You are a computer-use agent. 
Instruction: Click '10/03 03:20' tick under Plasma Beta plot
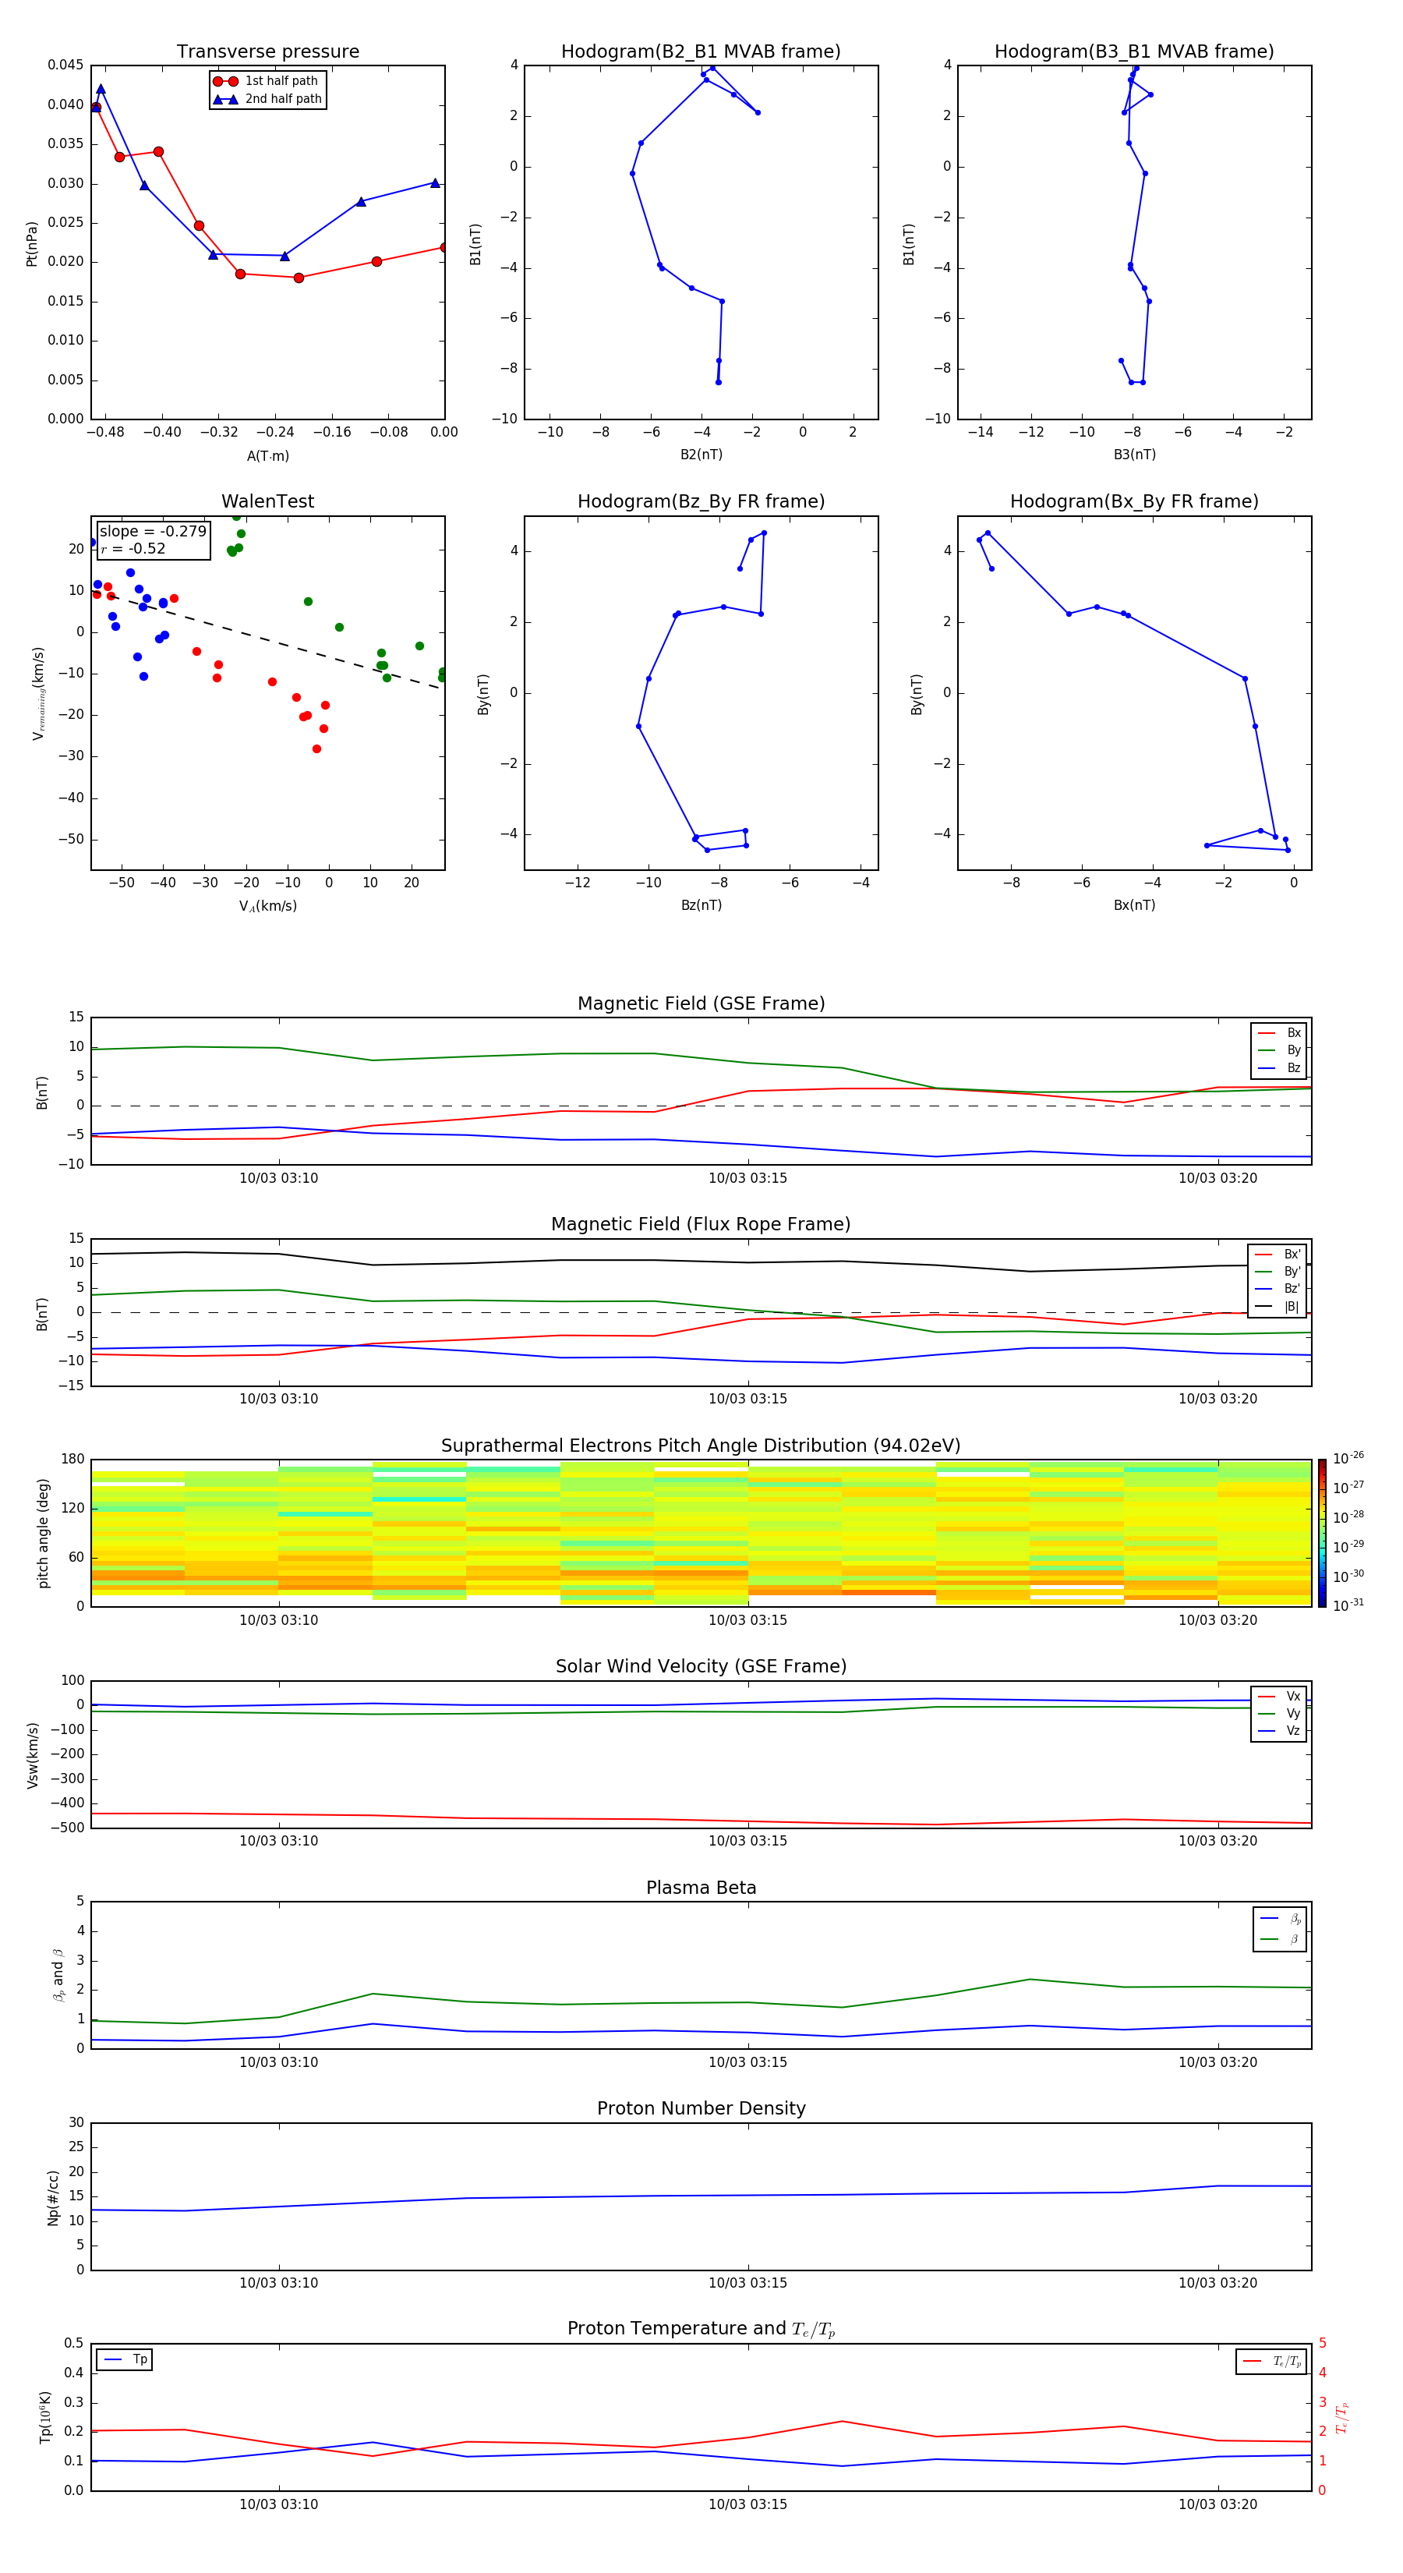click(x=1218, y=2062)
